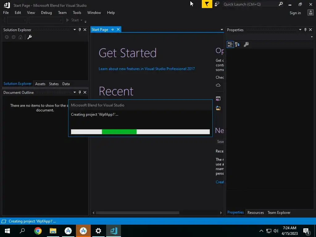Viewport: 316px width, 237px height.
Task: Open the Debug menu
Action: [46, 13]
